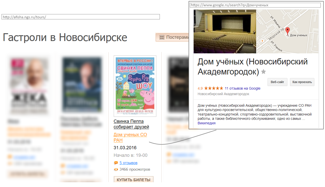
Task: Click the 3466 просмотров view count
Action: (x=135, y=169)
